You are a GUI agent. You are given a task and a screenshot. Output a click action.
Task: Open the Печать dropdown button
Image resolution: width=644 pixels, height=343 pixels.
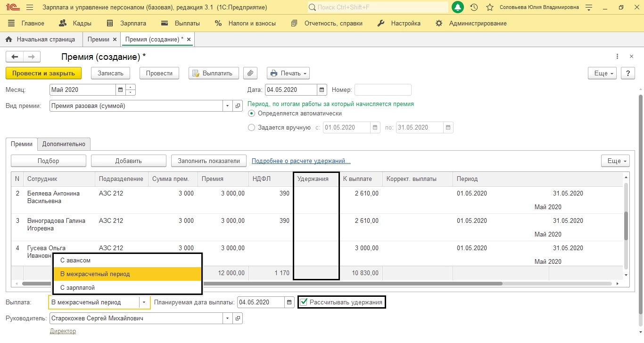[288, 73]
